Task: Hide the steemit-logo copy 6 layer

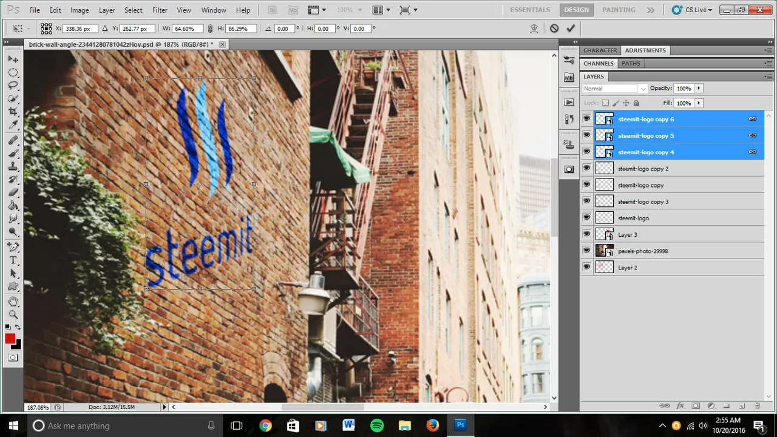Action: 586,119
